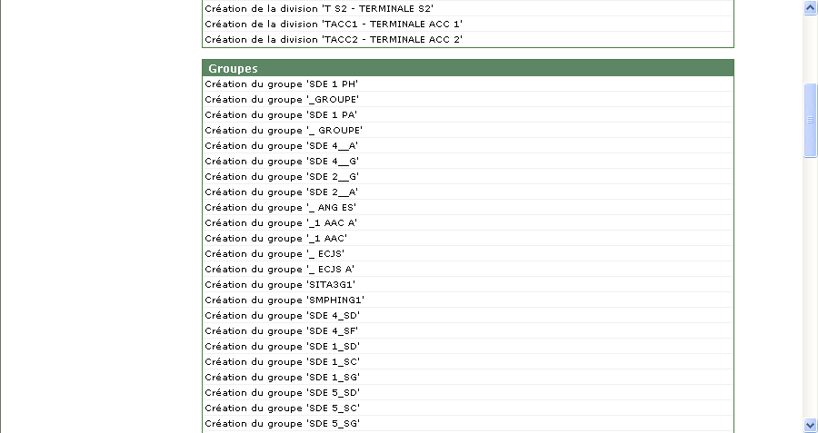The image size is (818, 433).
Task: Click the 'T S2 - TERMINALE S2' division row
Action: tap(468, 9)
